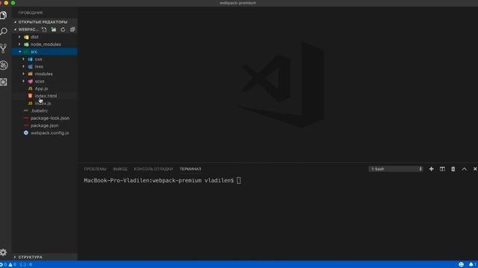Viewport: 478px width, 268px height.
Task: Expand the modules folder
Action: point(45,74)
